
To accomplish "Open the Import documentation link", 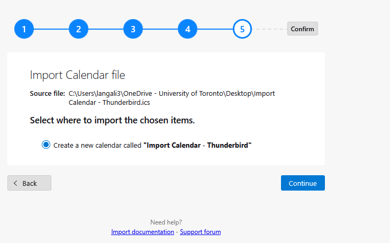I will coord(142,232).
